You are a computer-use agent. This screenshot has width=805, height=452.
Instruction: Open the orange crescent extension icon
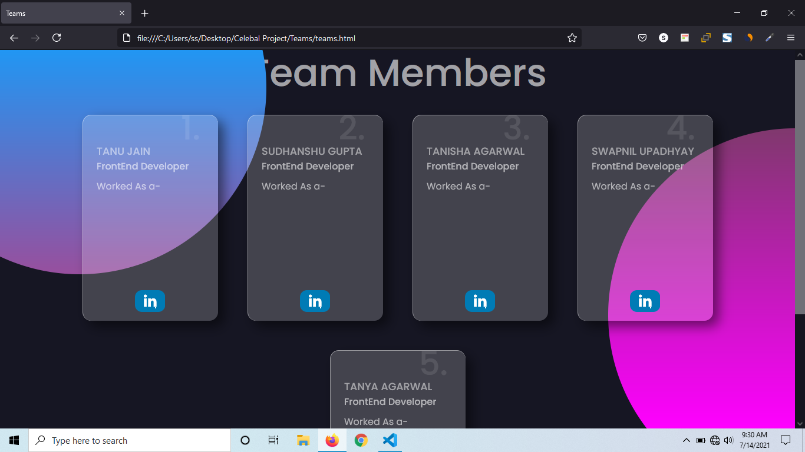[748, 38]
